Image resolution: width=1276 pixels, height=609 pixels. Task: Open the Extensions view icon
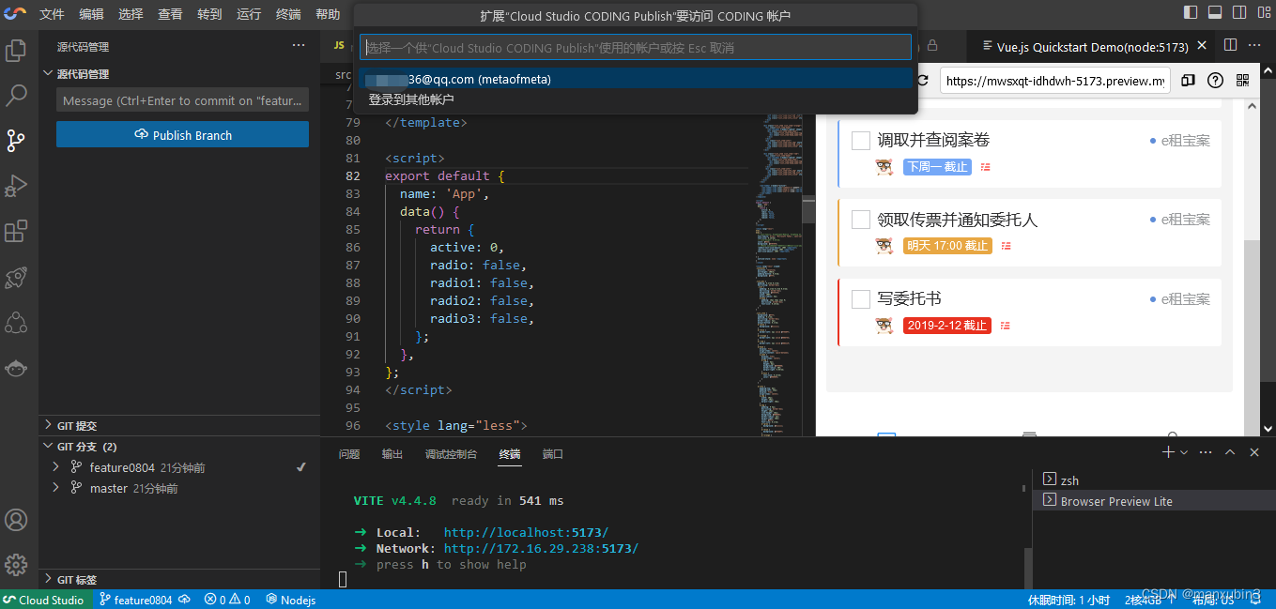[x=16, y=231]
